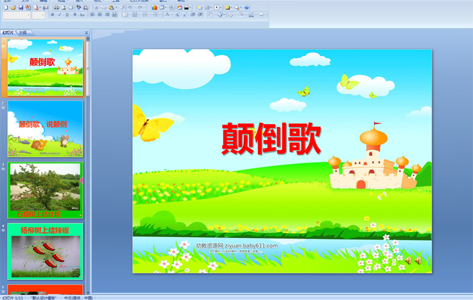
Task: Click the color/grayscale gradient icon
Action: pos(186,8)
